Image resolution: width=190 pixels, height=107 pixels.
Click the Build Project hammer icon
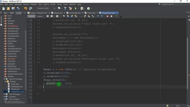[65, 8]
